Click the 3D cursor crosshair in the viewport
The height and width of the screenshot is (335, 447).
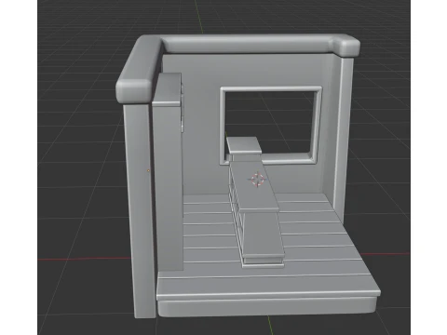tap(257, 180)
